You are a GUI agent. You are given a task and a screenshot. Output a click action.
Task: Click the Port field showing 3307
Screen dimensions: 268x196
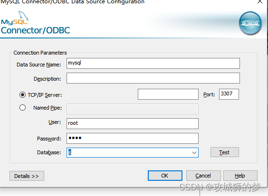[229, 94]
